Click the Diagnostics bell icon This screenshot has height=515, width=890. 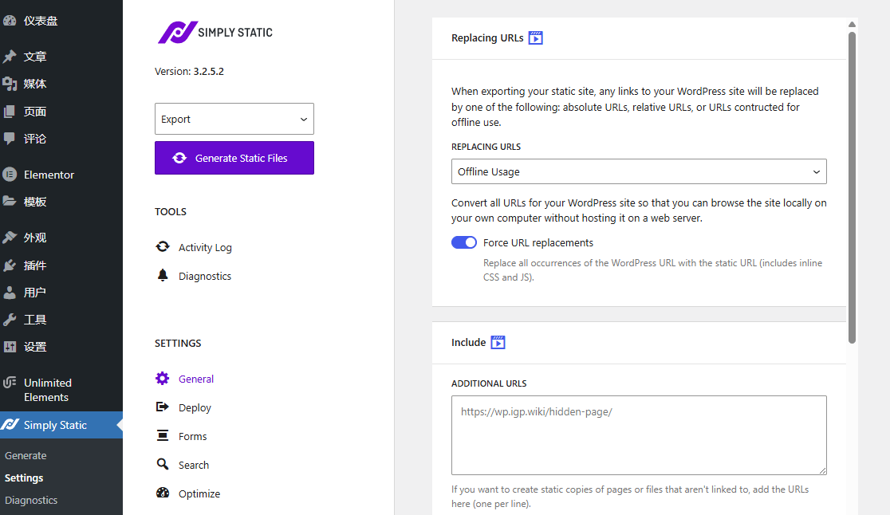(x=163, y=276)
